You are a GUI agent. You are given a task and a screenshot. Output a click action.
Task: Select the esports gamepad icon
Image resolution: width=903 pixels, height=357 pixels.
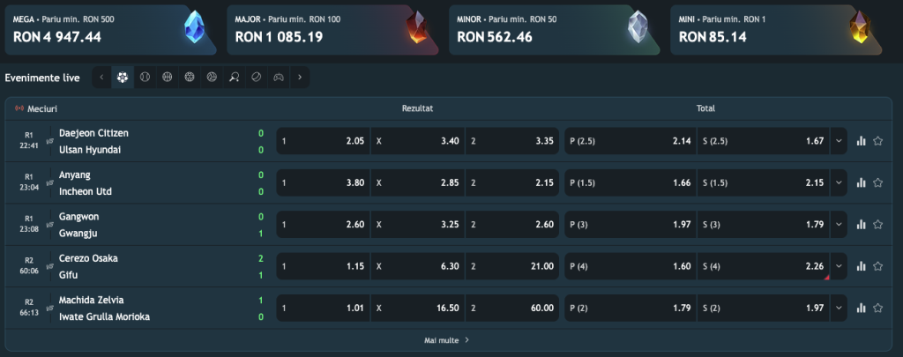pos(279,78)
